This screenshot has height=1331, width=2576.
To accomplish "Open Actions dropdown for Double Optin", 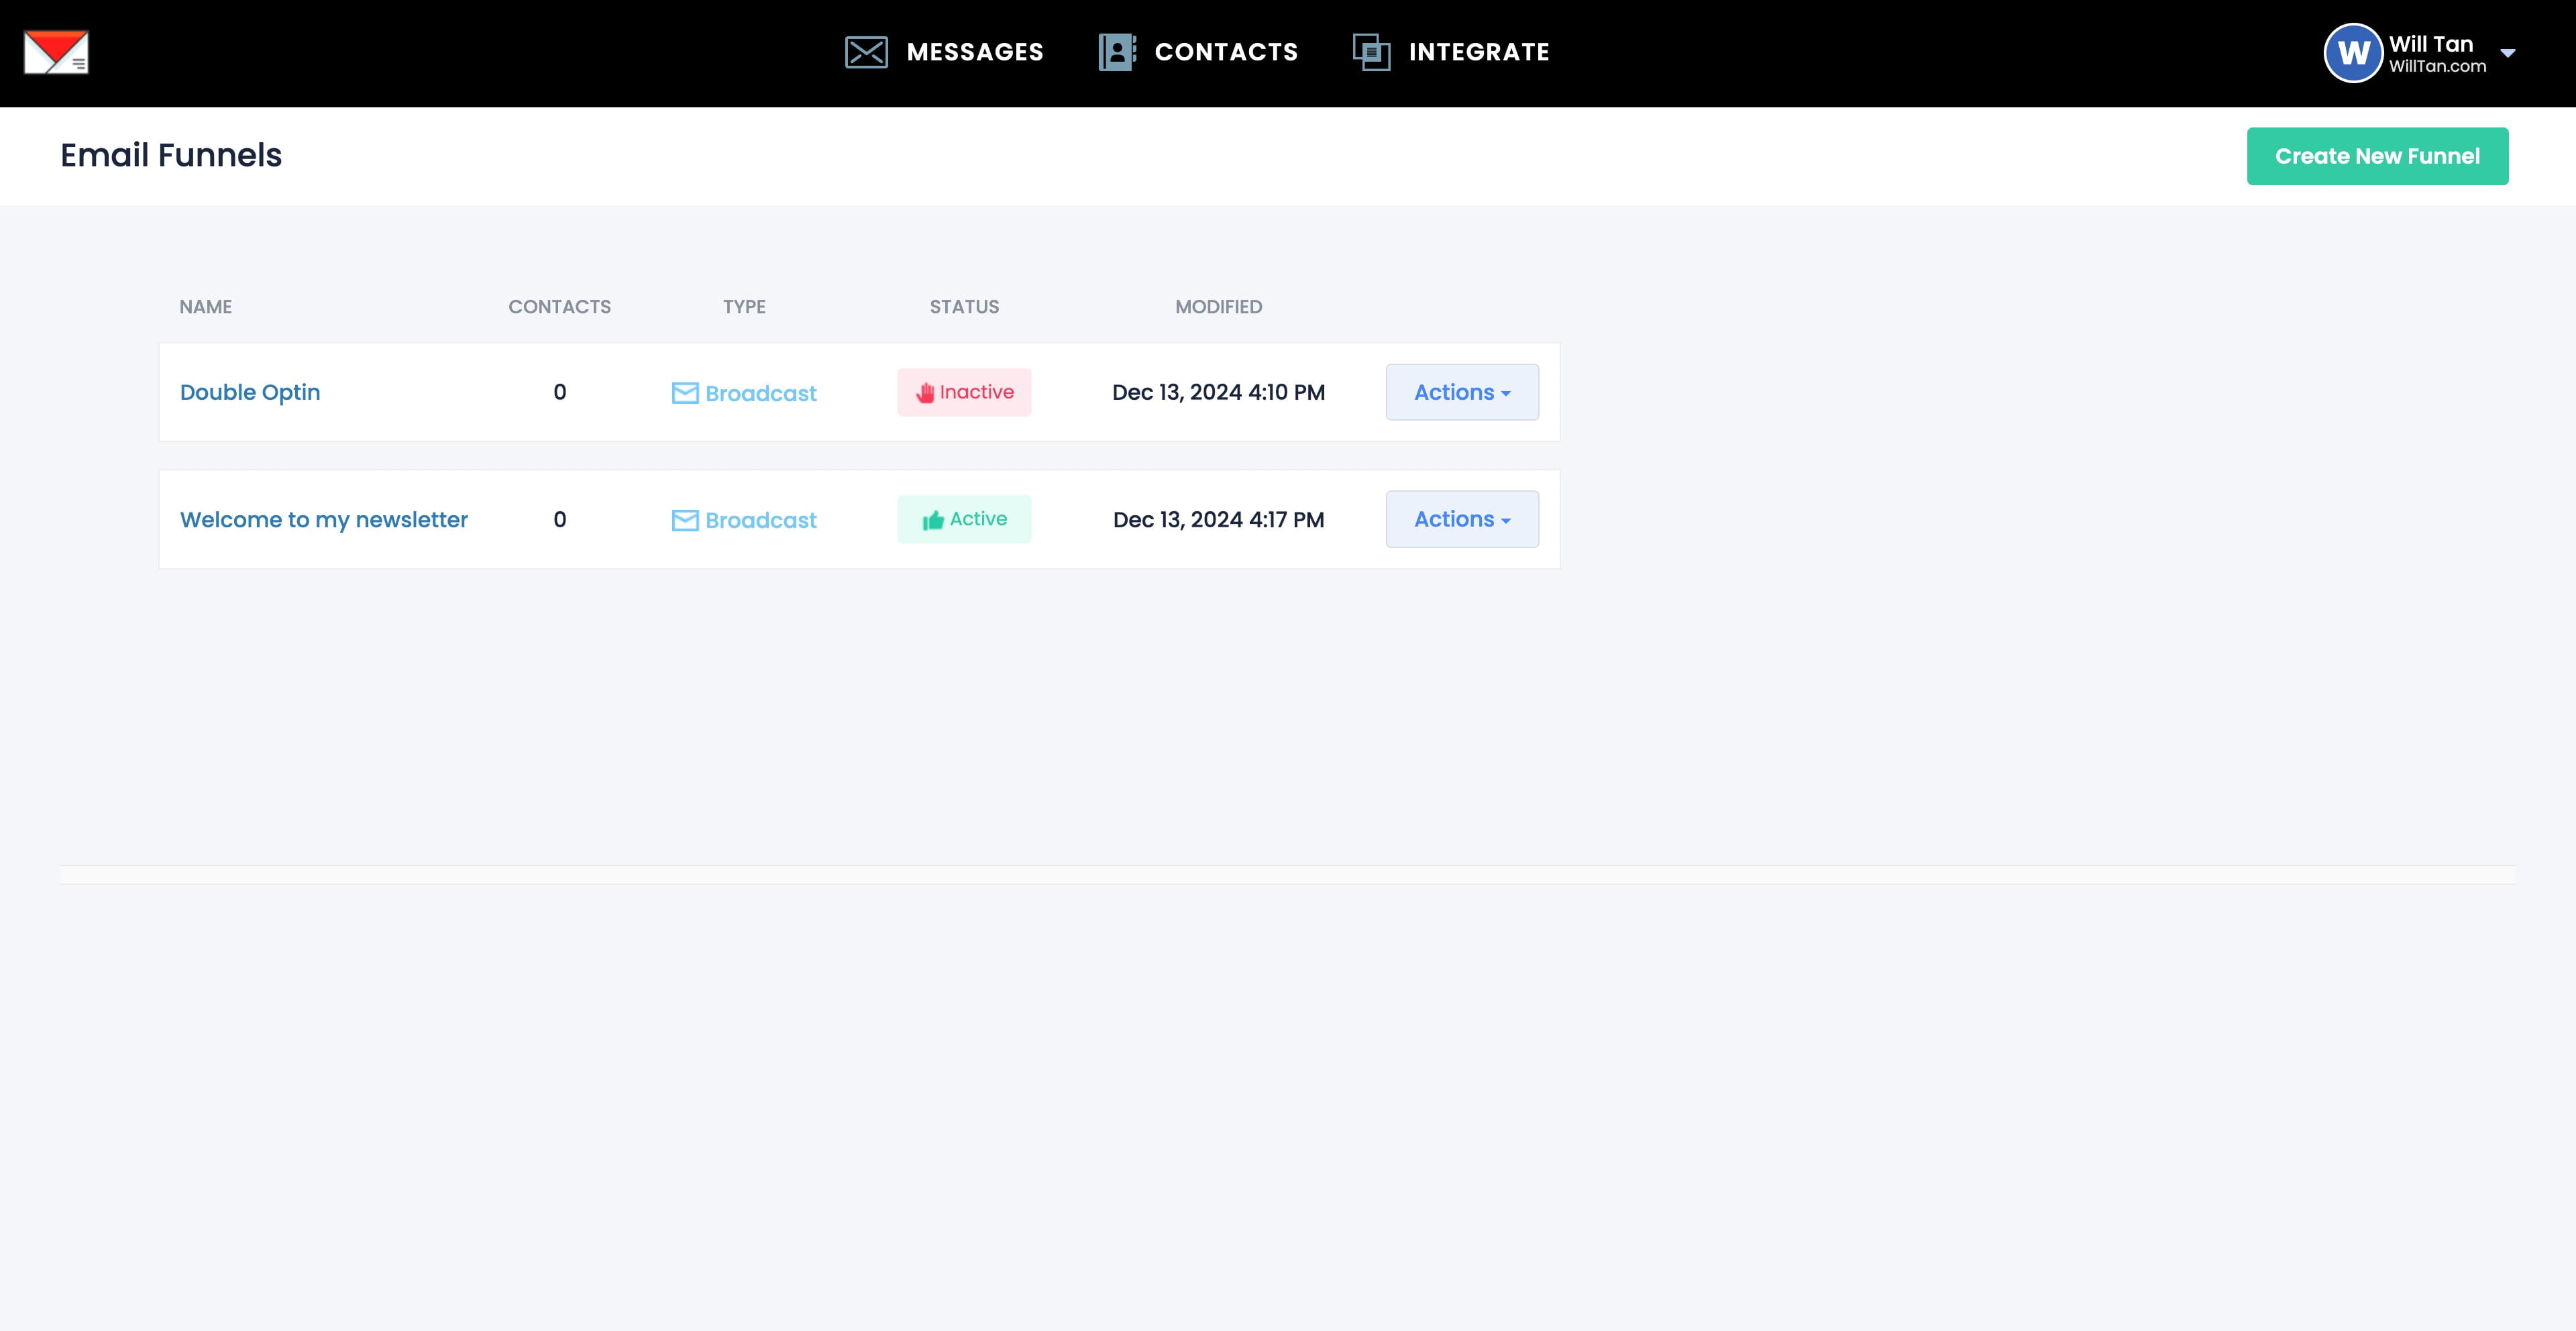I will (x=1461, y=392).
